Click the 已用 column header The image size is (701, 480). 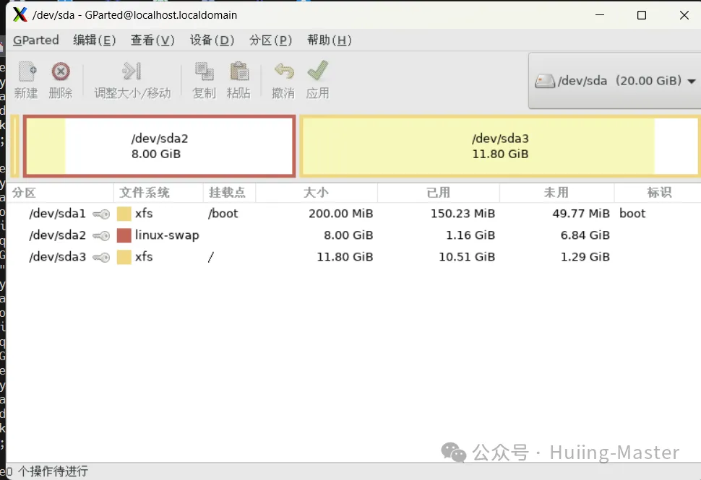(x=438, y=193)
